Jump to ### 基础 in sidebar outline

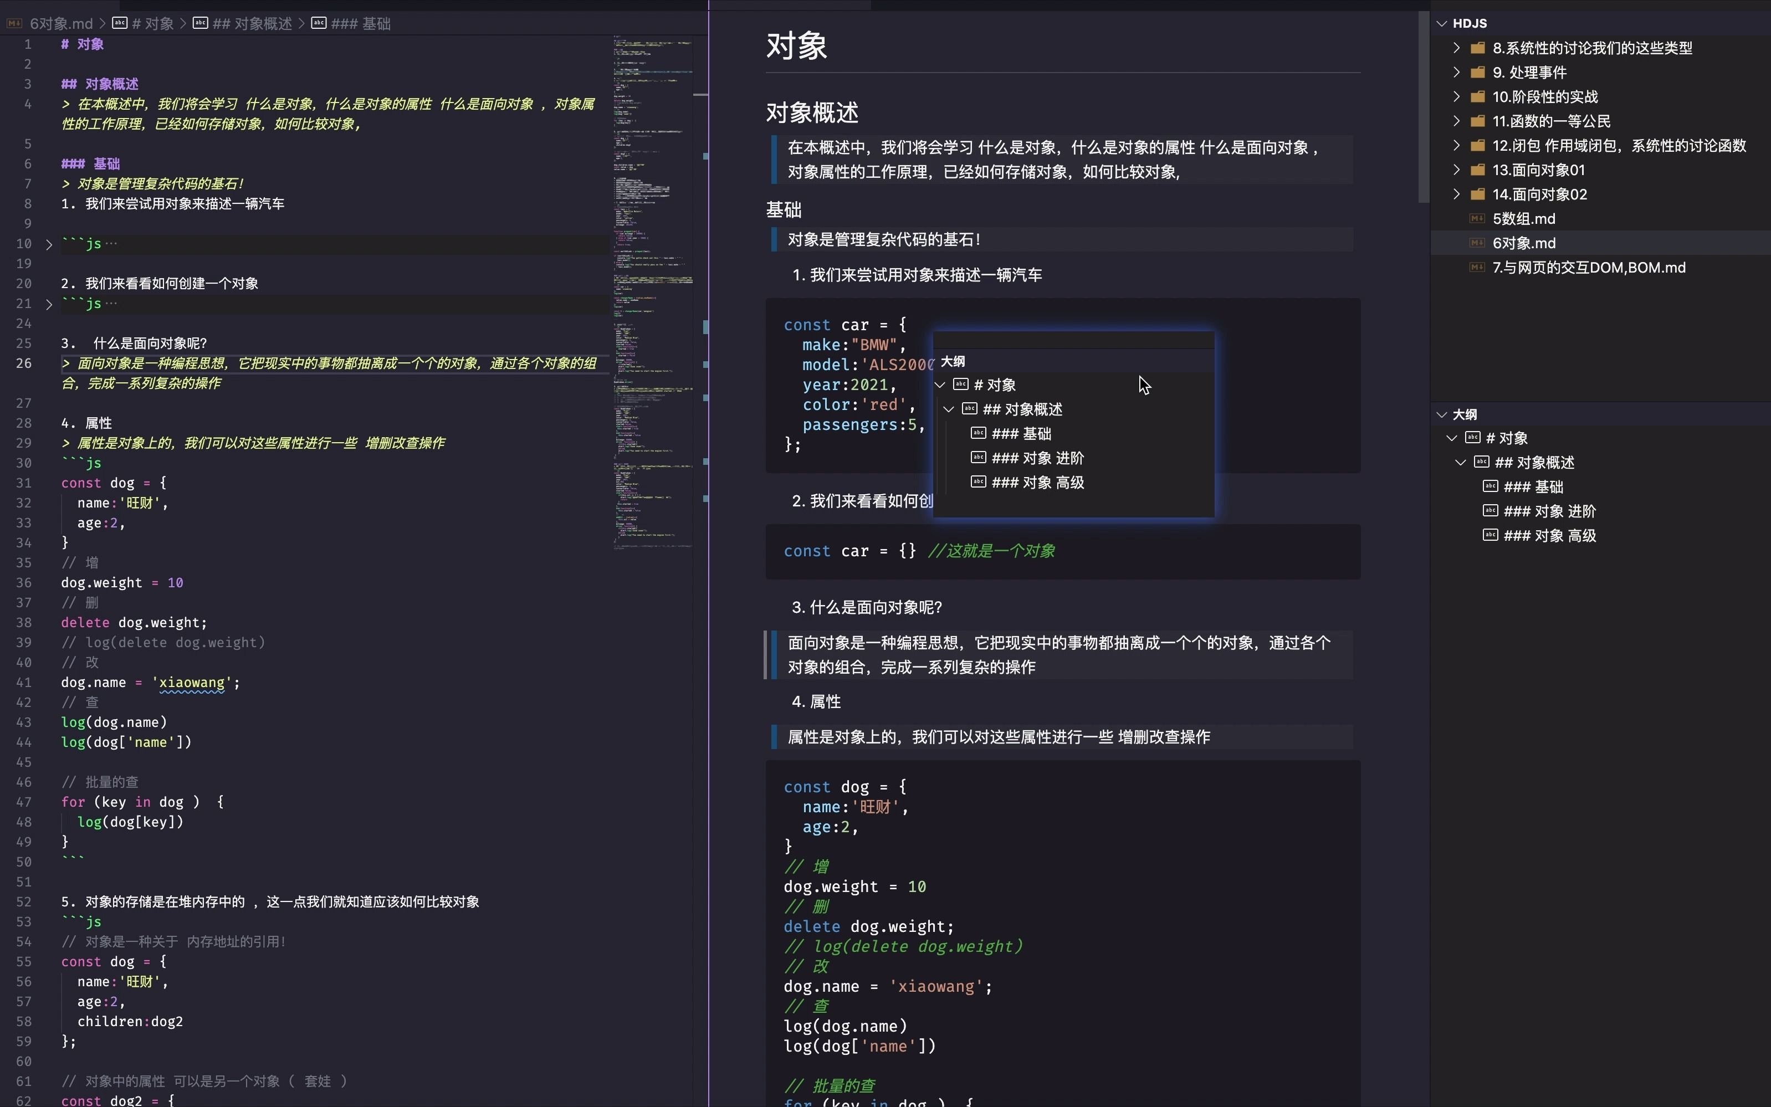pyautogui.click(x=1534, y=487)
